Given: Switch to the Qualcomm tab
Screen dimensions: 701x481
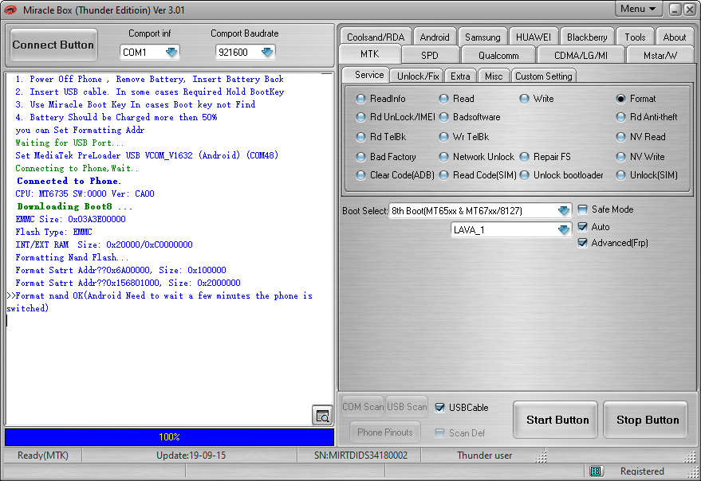Looking at the screenshot, I should coord(498,56).
